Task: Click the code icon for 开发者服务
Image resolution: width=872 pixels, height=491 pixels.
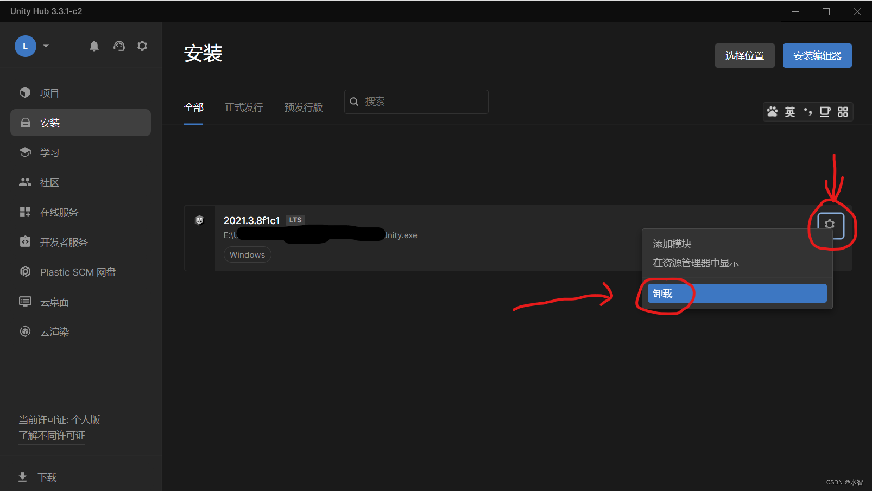Action: coord(25,241)
